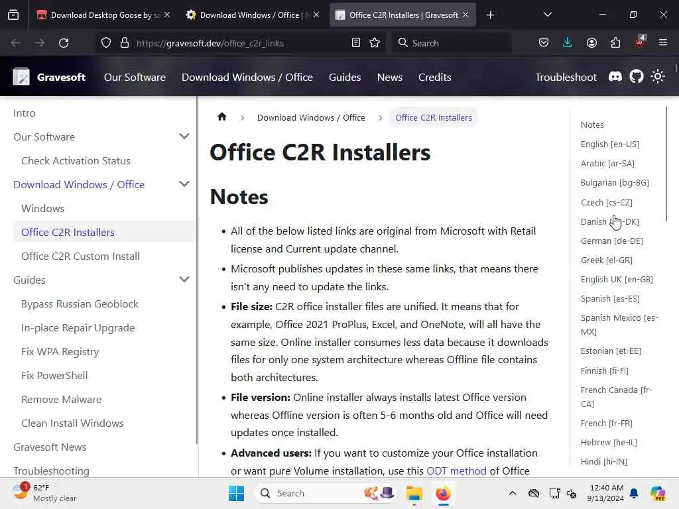This screenshot has height=509, width=679.
Task: Open Remove Malware guide
Action: click(x=62, y=399)
